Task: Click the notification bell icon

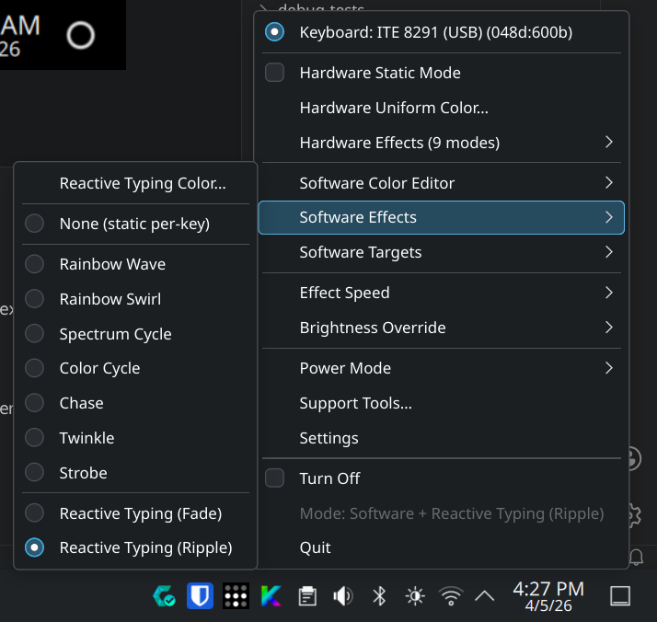Action: pos(637,557)
